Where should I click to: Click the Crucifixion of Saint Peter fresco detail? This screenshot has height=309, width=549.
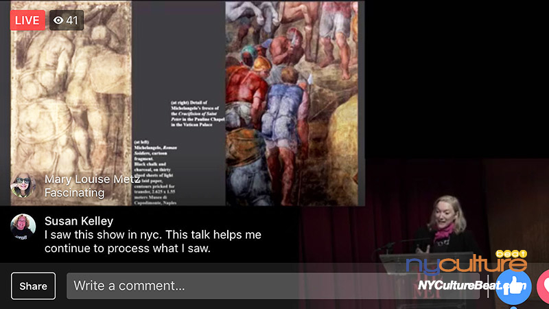coord(292,104)
